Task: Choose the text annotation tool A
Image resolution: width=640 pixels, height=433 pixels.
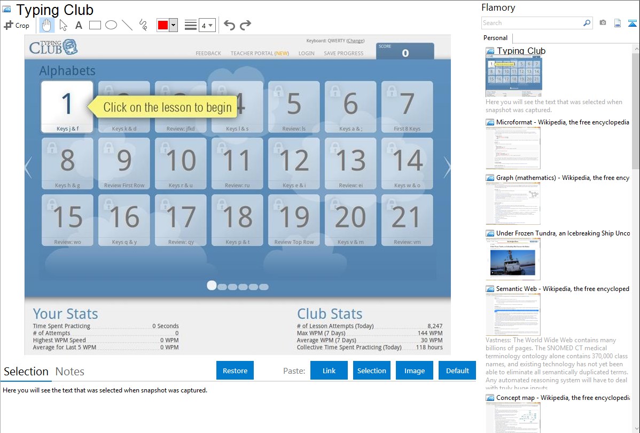Action: [79, 25]
